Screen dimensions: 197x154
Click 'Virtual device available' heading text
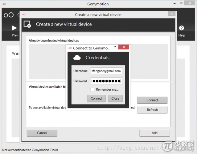click(47, 87)
